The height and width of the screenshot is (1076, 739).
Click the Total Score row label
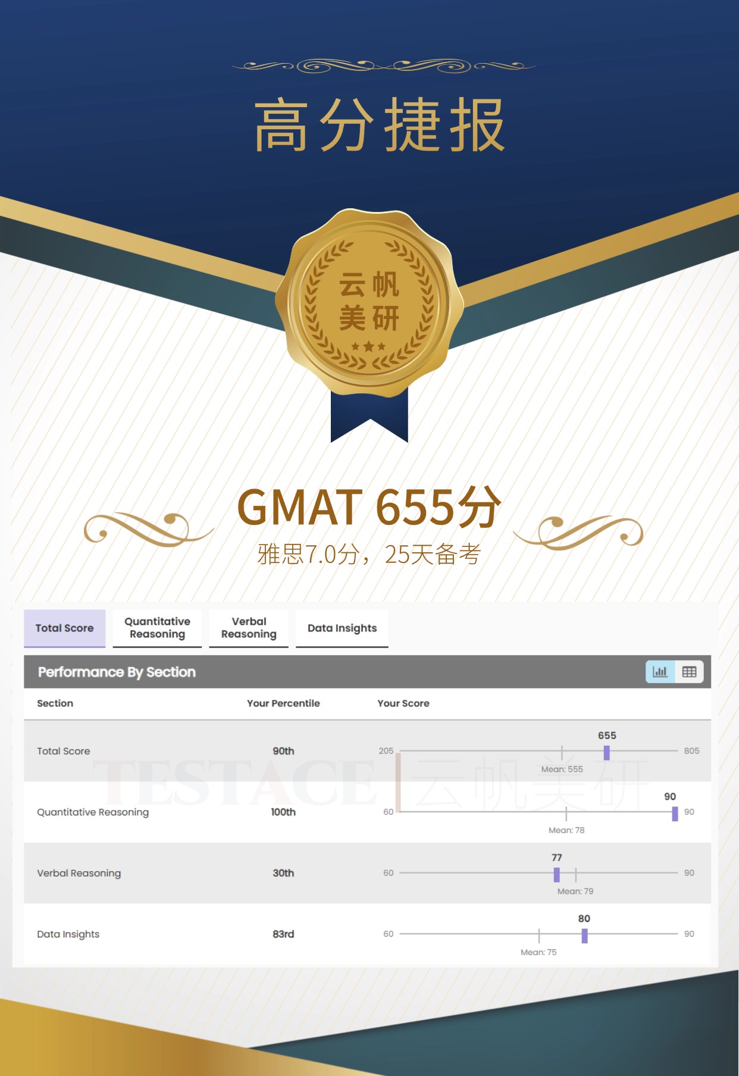tap(64, 751)
